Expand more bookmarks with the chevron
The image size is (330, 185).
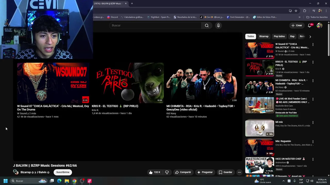click(299, 17)
